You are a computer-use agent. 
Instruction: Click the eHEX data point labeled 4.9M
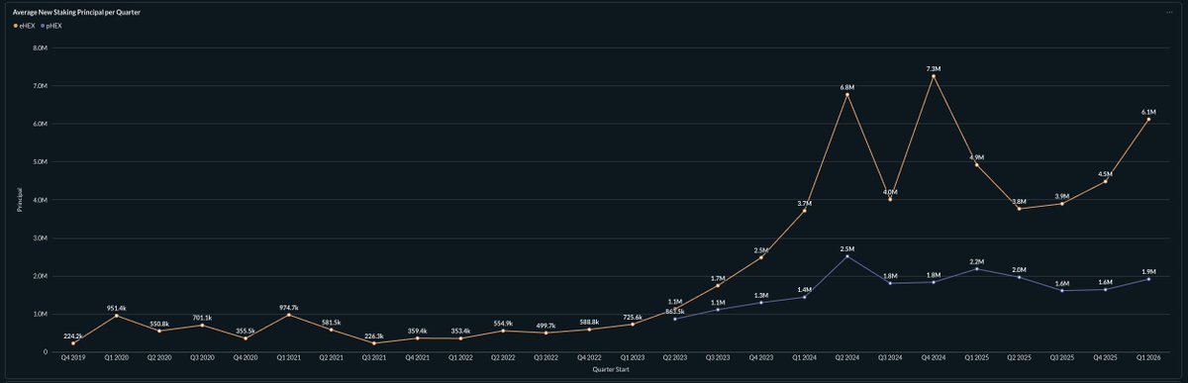click(x=976, y=164)
